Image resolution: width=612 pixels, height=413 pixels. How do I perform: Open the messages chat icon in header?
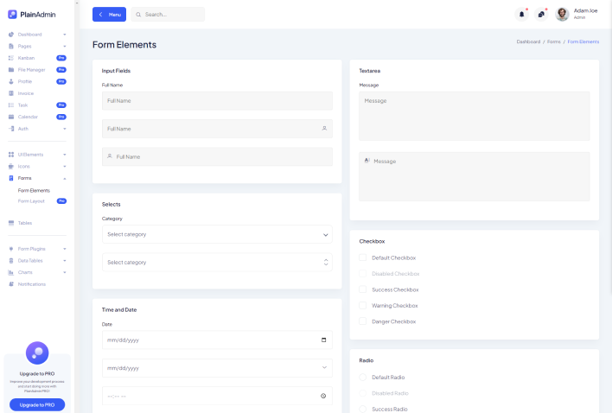541,14
